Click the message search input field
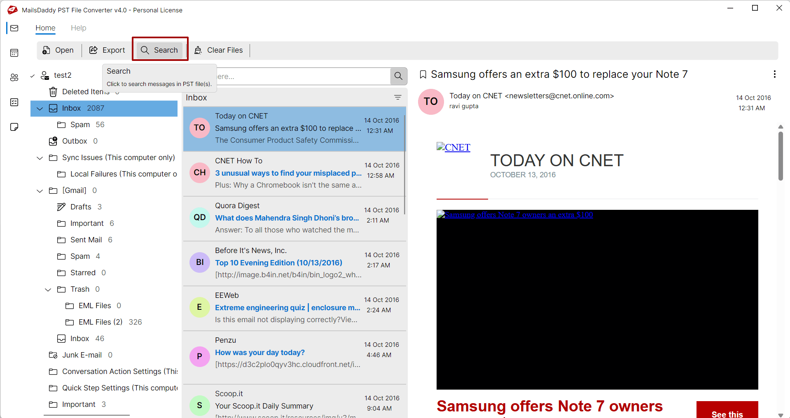Viewport: 790px width, 418px height. [303, 77]
